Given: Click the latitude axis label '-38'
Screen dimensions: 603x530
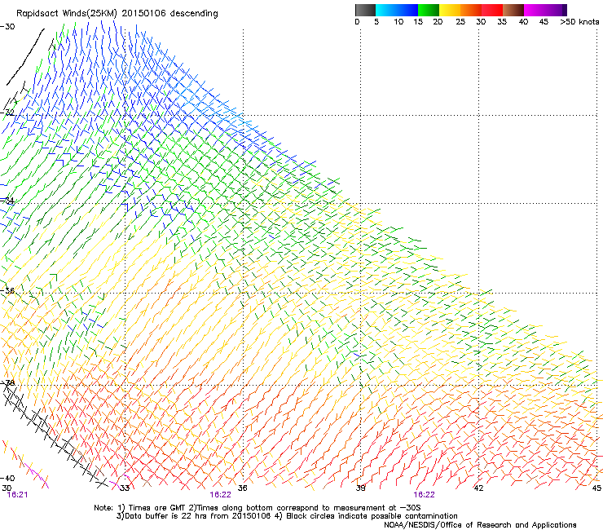Looking at the screenshot, I should (7, 382).
